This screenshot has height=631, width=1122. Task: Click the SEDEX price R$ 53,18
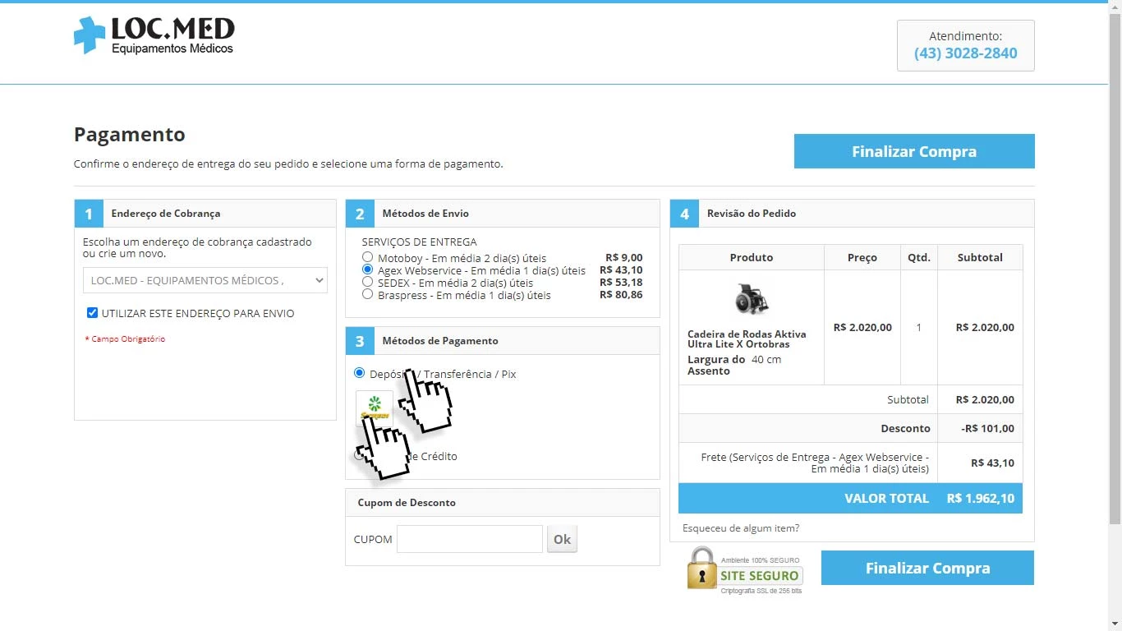point(621,282)
